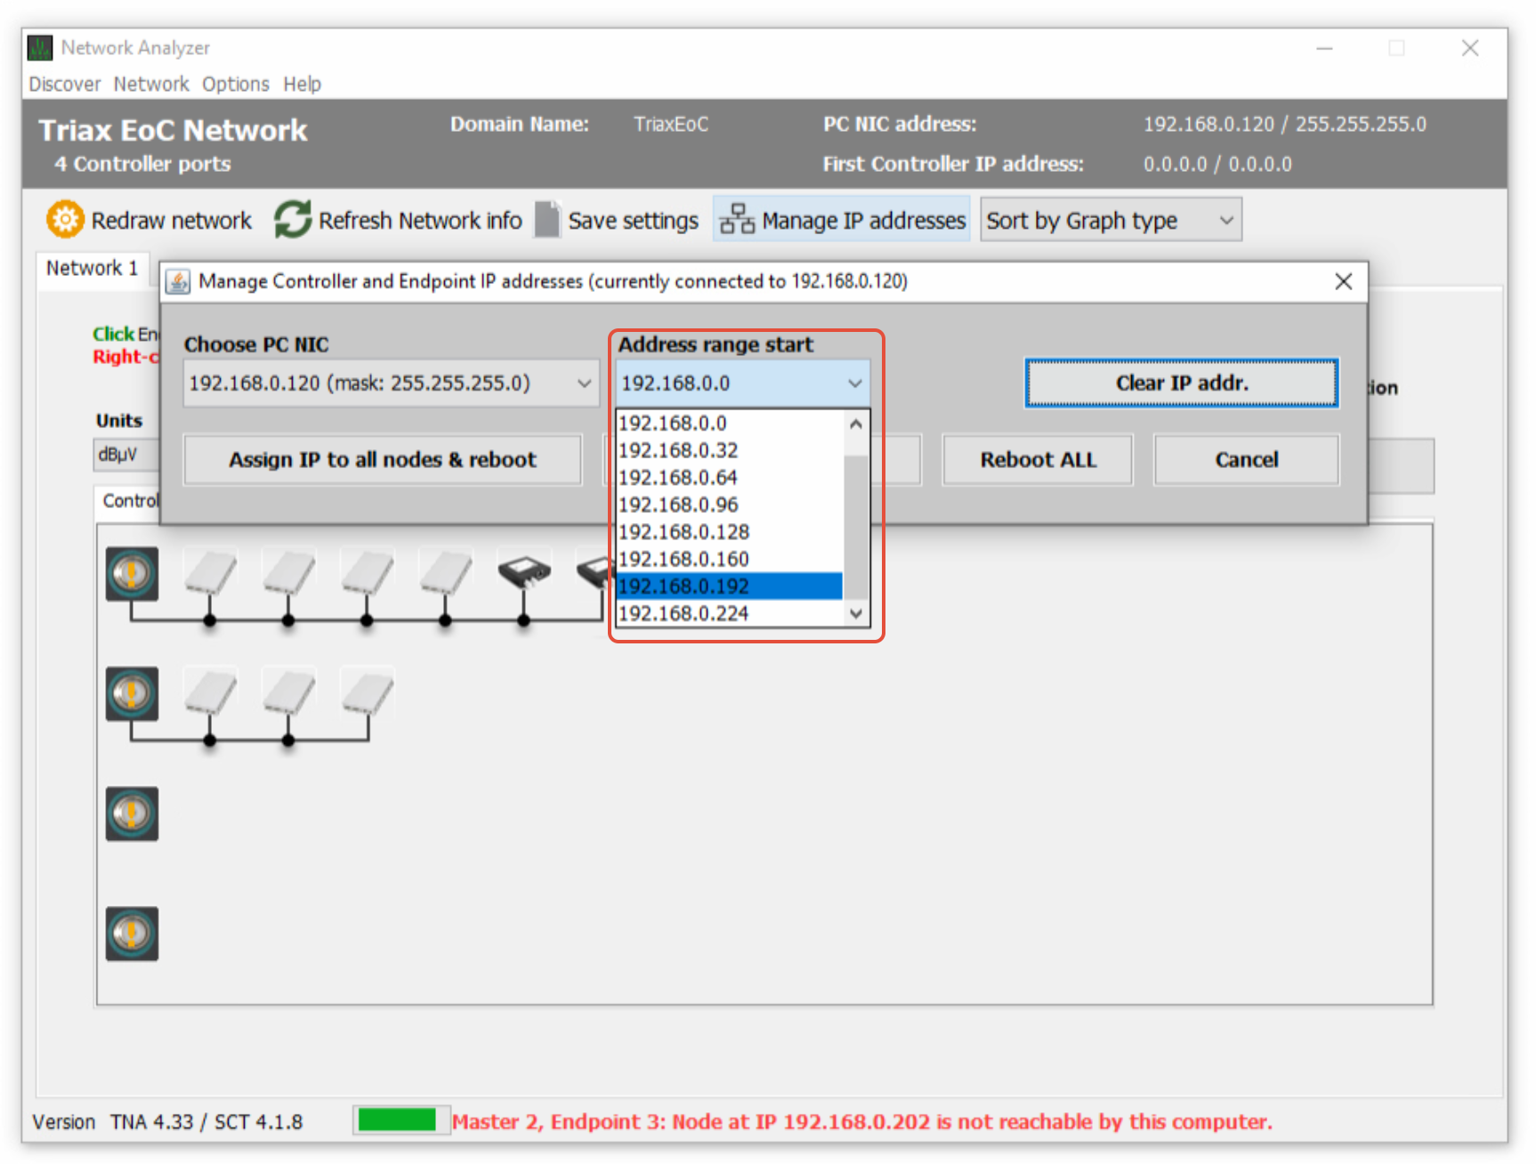Open the Choose PC NIC dropdown
The width and height of the screenshot is (1536, 1164).
[x=391, y=384]
